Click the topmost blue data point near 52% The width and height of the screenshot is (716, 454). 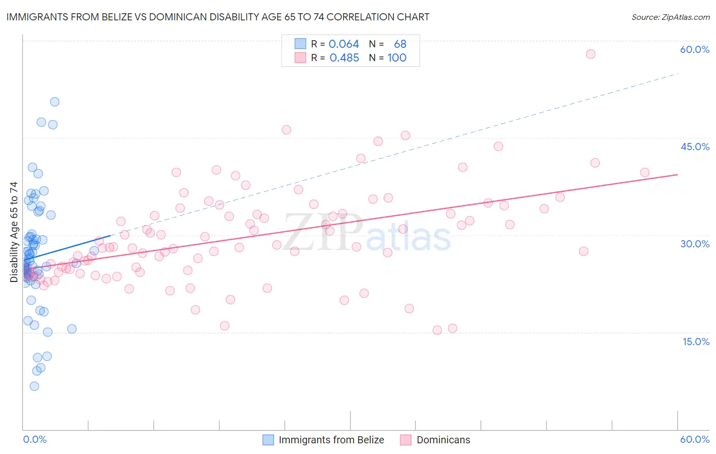pyautogui.click(x=54, y=102)
